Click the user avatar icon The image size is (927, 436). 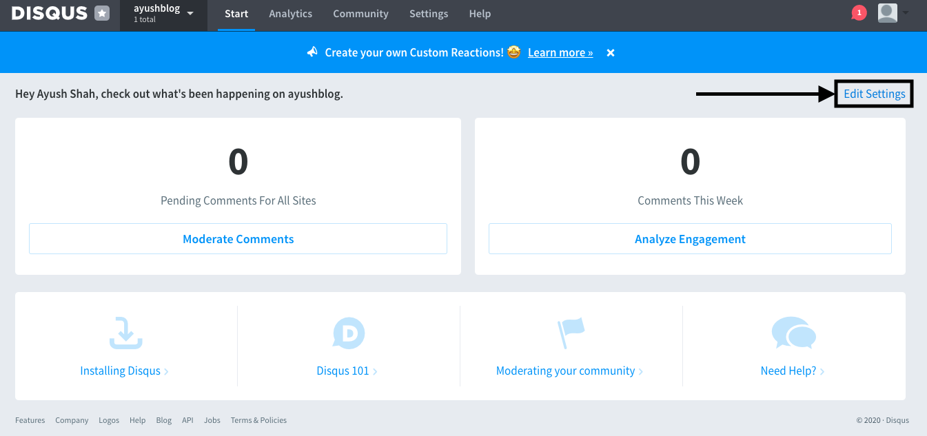coord(888,12)
